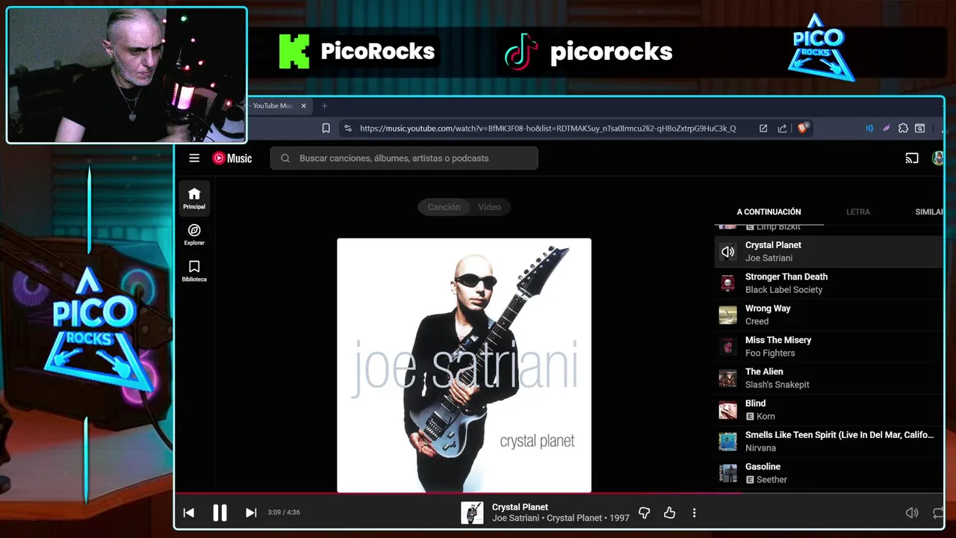Image resolution: width=956 pixels, height=538 pixels.
Task: Click The Alien queue thumbnail
Action: pos(727,378)
